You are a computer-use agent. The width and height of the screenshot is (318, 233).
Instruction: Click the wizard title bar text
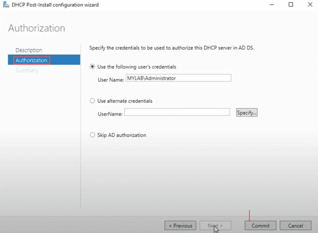click(x=56, y=5)
